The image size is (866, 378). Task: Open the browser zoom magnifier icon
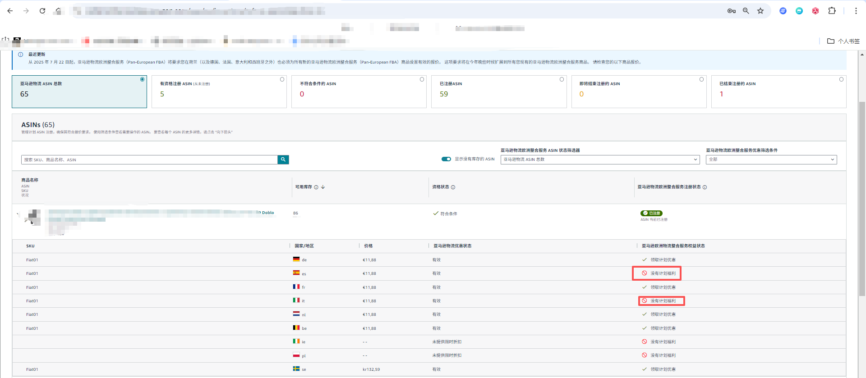click(x=746, y=11)
